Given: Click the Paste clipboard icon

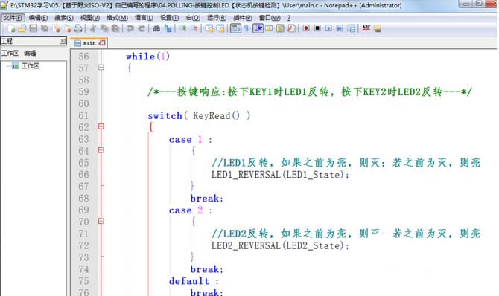Looking at the screenshot, I should tap(115, 28).
